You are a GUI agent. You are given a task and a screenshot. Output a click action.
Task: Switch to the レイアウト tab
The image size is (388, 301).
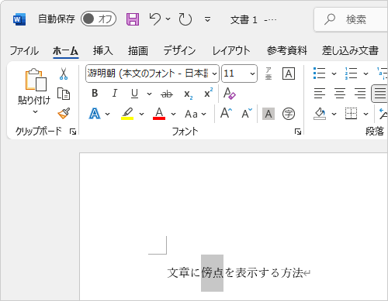coord(231,50)
